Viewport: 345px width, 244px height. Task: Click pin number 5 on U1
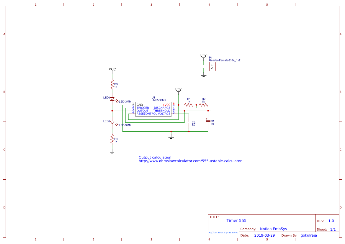click(x=174, y=112)
